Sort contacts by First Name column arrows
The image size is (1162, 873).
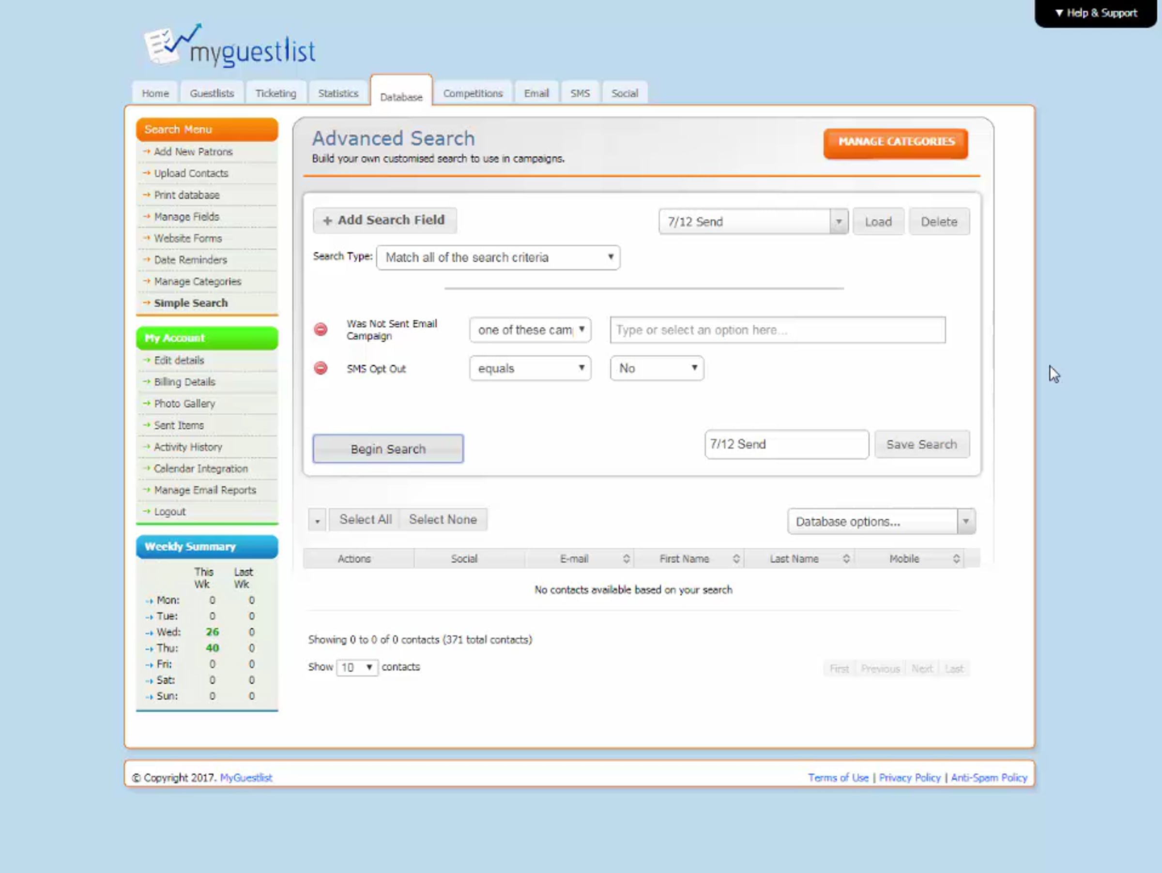click(x=736, y=559)
